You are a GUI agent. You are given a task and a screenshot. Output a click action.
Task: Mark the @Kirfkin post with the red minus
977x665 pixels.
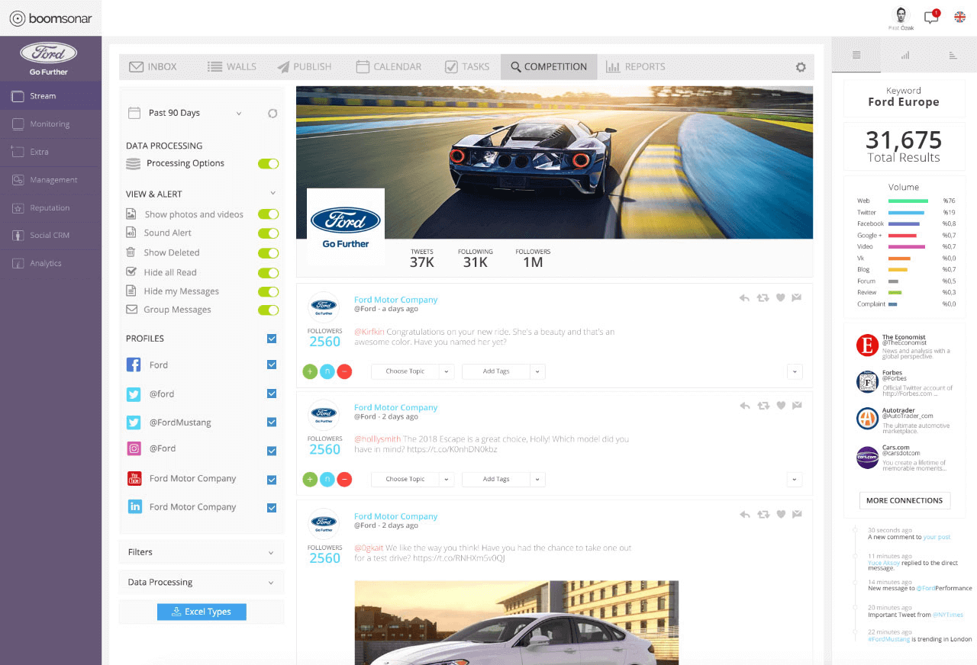pos(344,371)
